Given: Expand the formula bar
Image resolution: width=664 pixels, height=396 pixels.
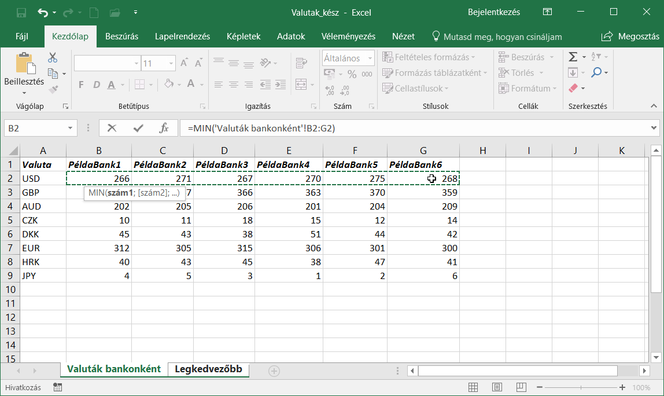Looking at the screenshot, I should point(654,128).
